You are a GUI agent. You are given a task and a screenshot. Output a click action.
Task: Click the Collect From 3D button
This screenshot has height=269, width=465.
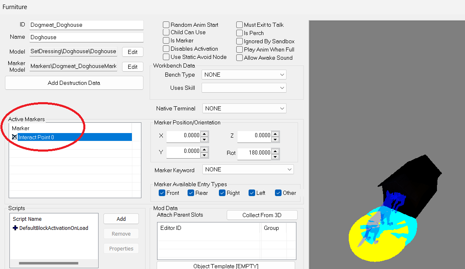262,215
